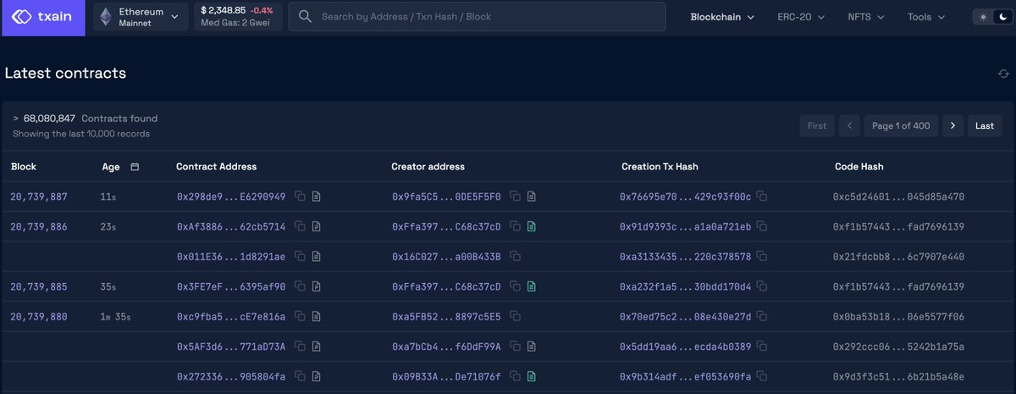Copy tx hash 0x70ed75c2...08e430e27d
Viewport: 1016px width, 394px height.
(762, 317)
